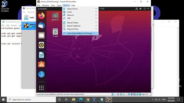Select Tools in VirtualBox Manager window
The image size is (184, 103).
click(29, 17)
